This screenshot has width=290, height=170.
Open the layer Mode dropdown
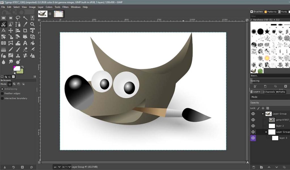point(270,97)
